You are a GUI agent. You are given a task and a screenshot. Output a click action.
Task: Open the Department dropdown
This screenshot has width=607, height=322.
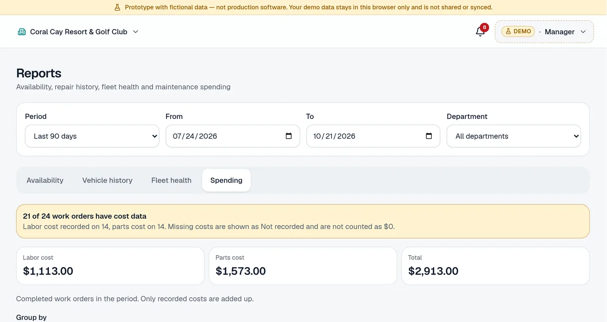(x=514, y=136)
